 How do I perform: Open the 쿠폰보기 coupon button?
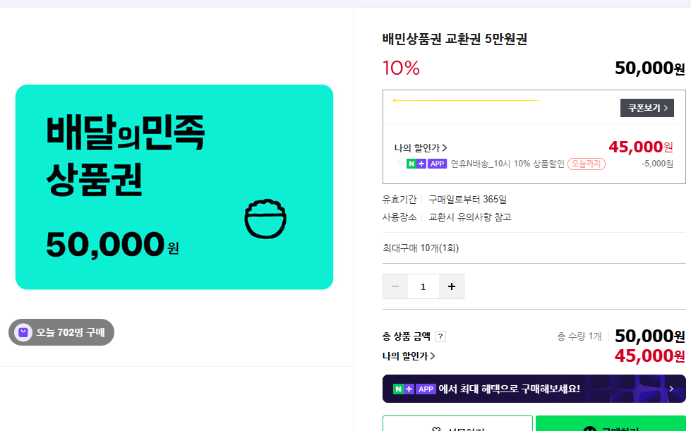tap(647, 108)
